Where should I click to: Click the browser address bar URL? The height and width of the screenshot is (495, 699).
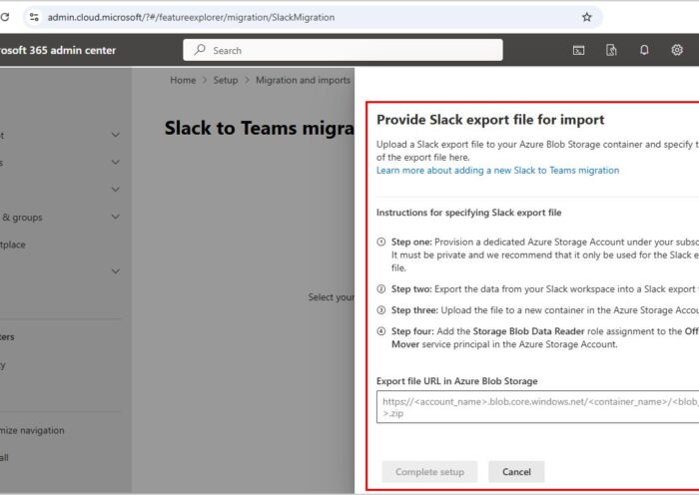pos(191,17)
